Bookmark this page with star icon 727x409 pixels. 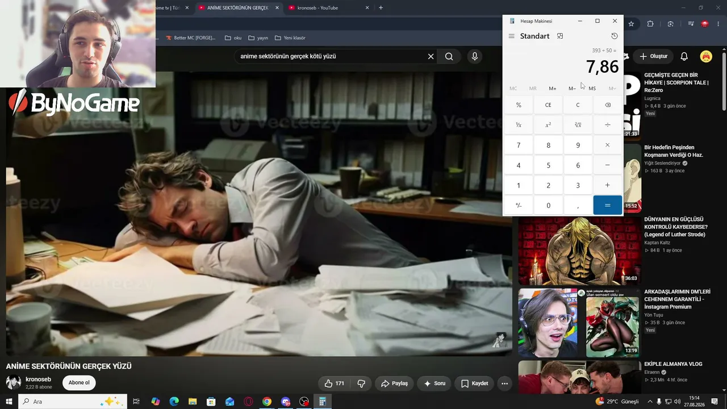tap(631, 24)
